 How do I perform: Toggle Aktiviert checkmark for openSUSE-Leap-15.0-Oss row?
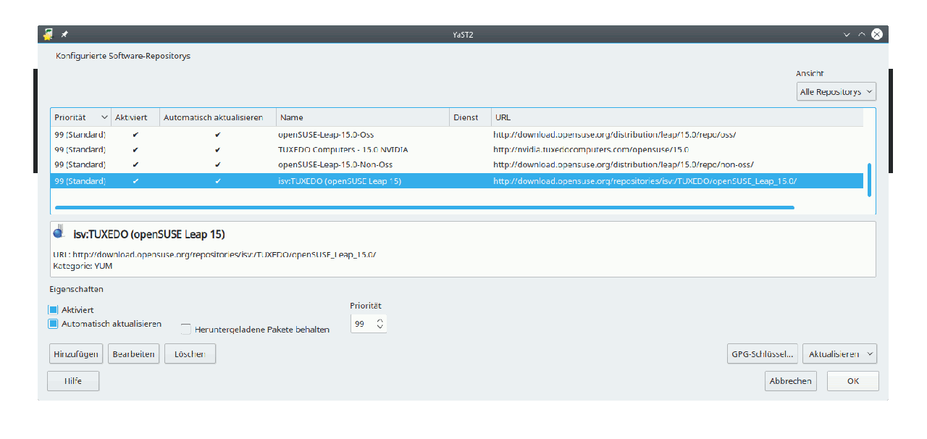click(x=135, y=135)
